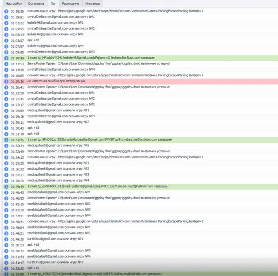Image resolution: width=278 pixels, height=276 pixels.
Task: Select 01:38:28 madi.quillen8 скачали игру №4 row
Action: 140,181
